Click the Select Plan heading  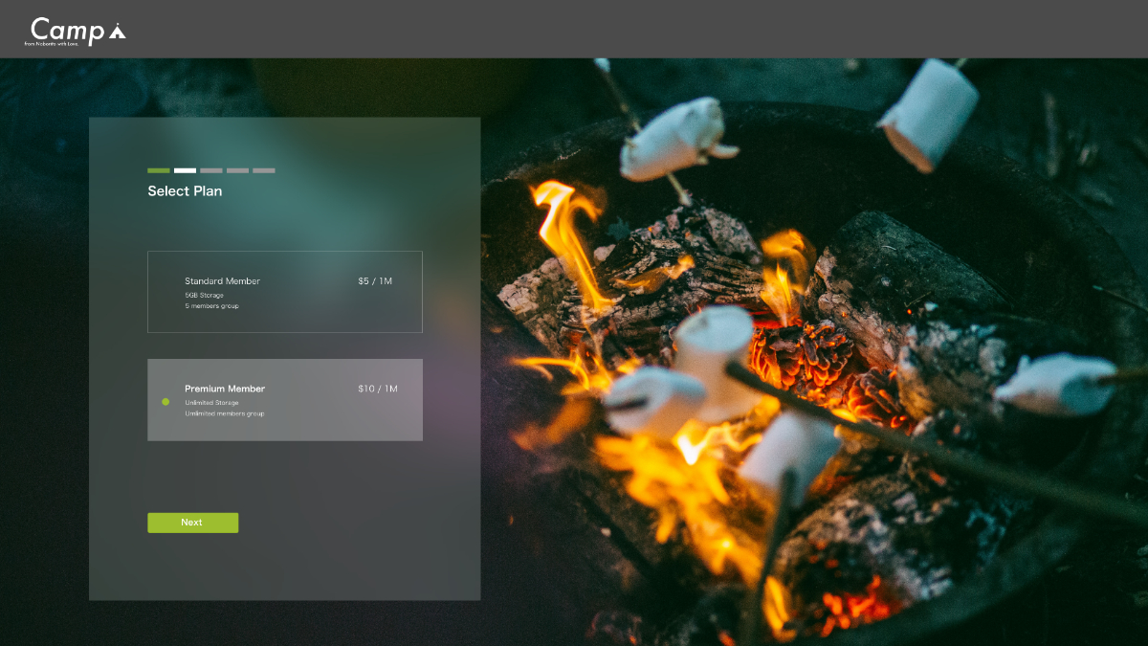pos(185,191)
